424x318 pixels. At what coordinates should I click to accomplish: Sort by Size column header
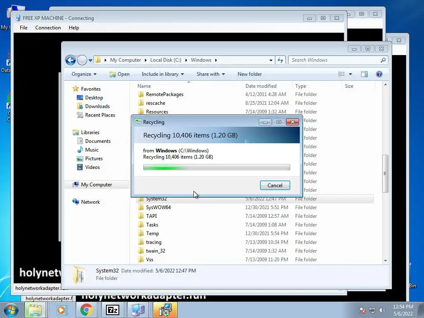[349, 86]
